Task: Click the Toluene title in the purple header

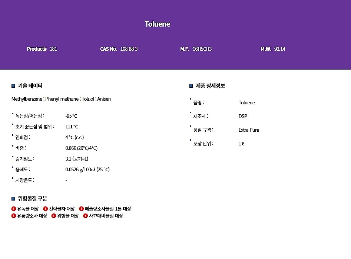Action: (x=158, y=24)
